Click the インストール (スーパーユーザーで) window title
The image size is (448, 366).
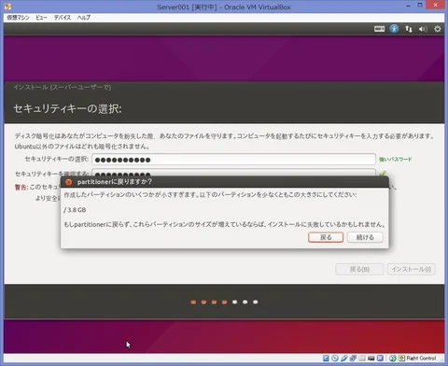point(63,87)
